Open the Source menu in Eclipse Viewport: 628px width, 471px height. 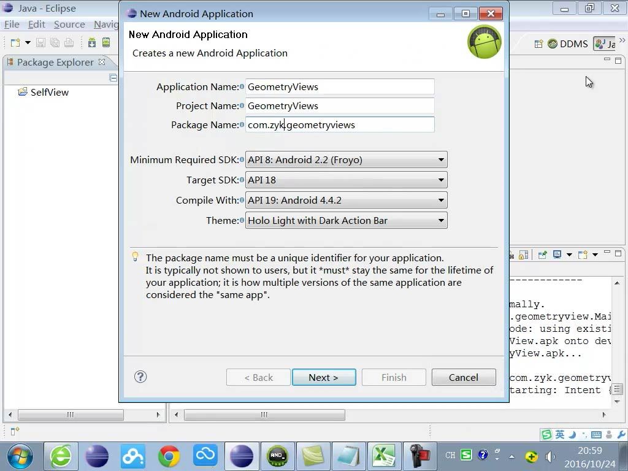click(69, 25)
